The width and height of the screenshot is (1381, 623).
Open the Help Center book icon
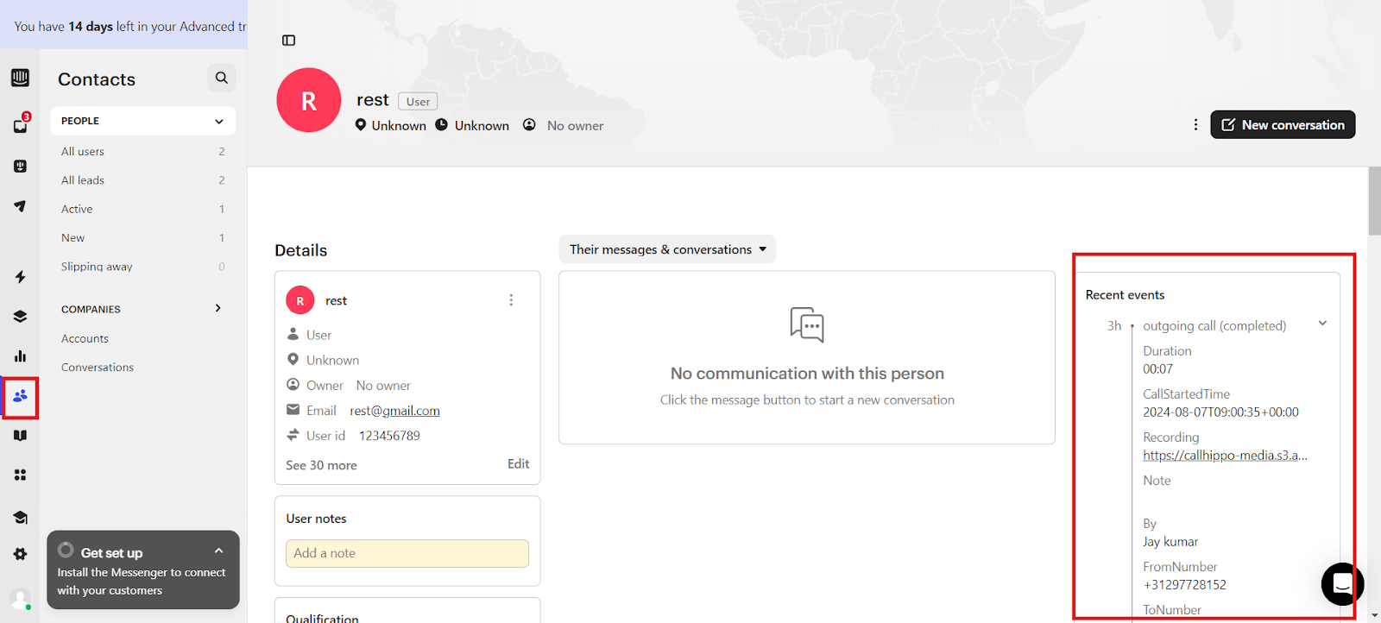point(20,436)
